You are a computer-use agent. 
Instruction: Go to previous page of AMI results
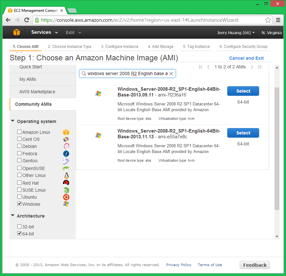tap(208, 67)
